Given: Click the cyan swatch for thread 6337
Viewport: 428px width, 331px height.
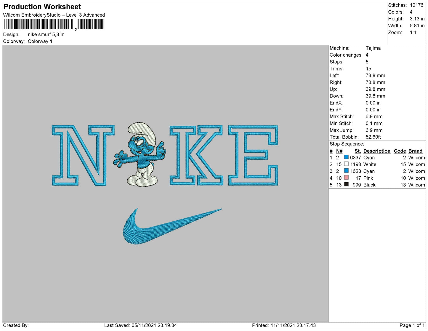Looking at the screenshot, I should (346, 157).
